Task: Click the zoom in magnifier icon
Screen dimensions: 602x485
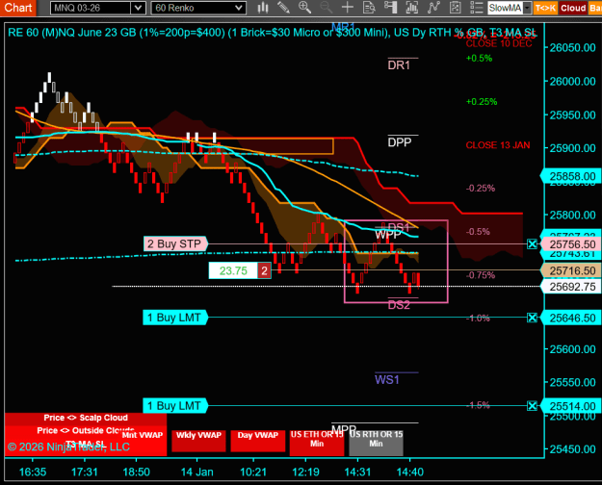Action: (x=304, y=8)
